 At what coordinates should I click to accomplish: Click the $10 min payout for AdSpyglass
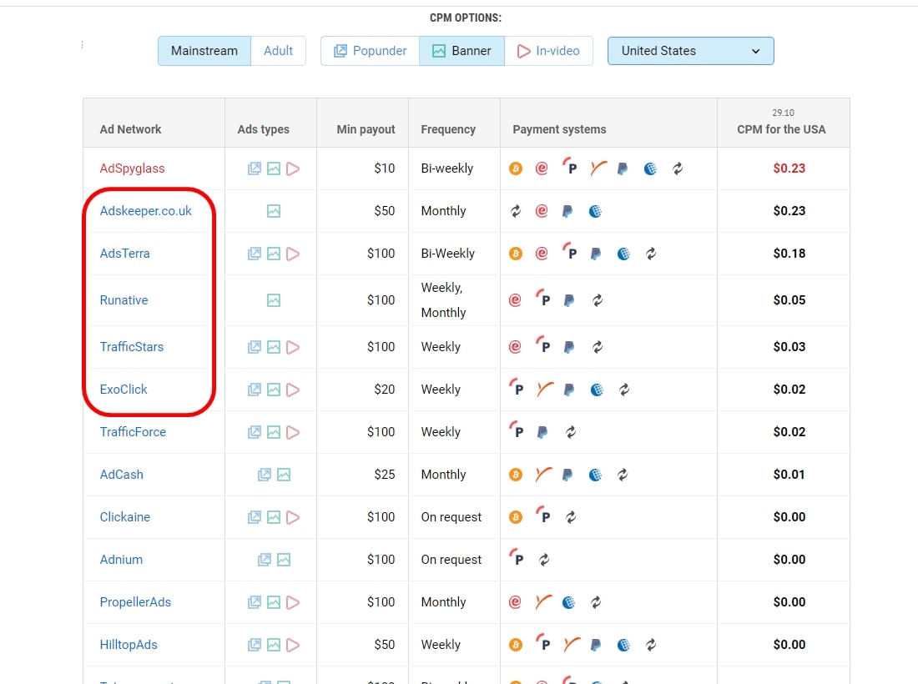pyautogui.click(x=385, y=168)
